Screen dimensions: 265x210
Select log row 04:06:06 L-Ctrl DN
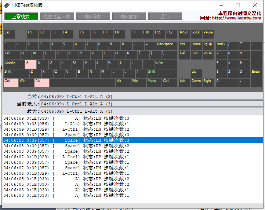[133, 173]
